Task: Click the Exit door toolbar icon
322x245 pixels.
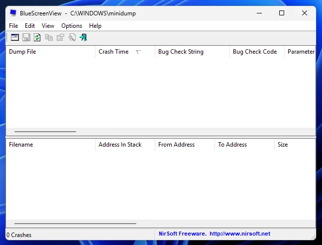Action: click(84, 37)
